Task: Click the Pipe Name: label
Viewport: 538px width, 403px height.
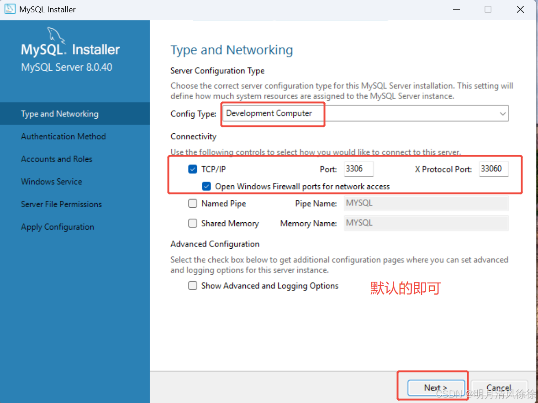Action: (x=316, y=204)
